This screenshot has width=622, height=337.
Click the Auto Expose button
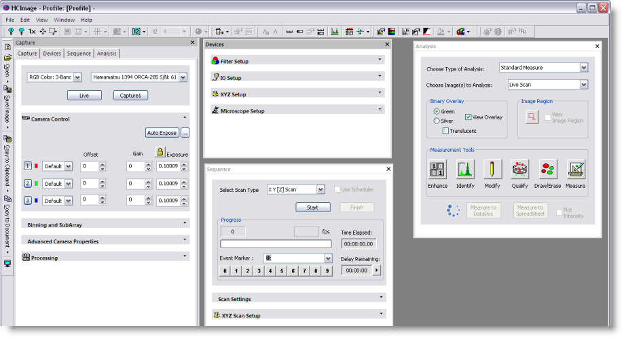pyautogui.click(x=162, y=133)
